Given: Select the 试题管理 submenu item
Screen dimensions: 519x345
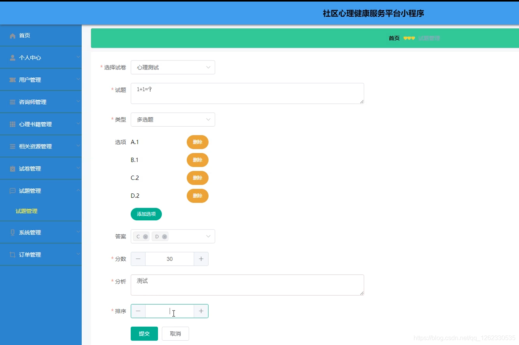Looking at the screenshot, I should (26, 211).
